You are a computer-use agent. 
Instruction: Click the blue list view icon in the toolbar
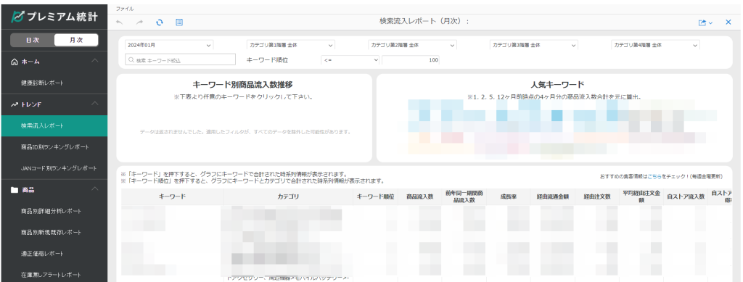(x=179, y=22)
